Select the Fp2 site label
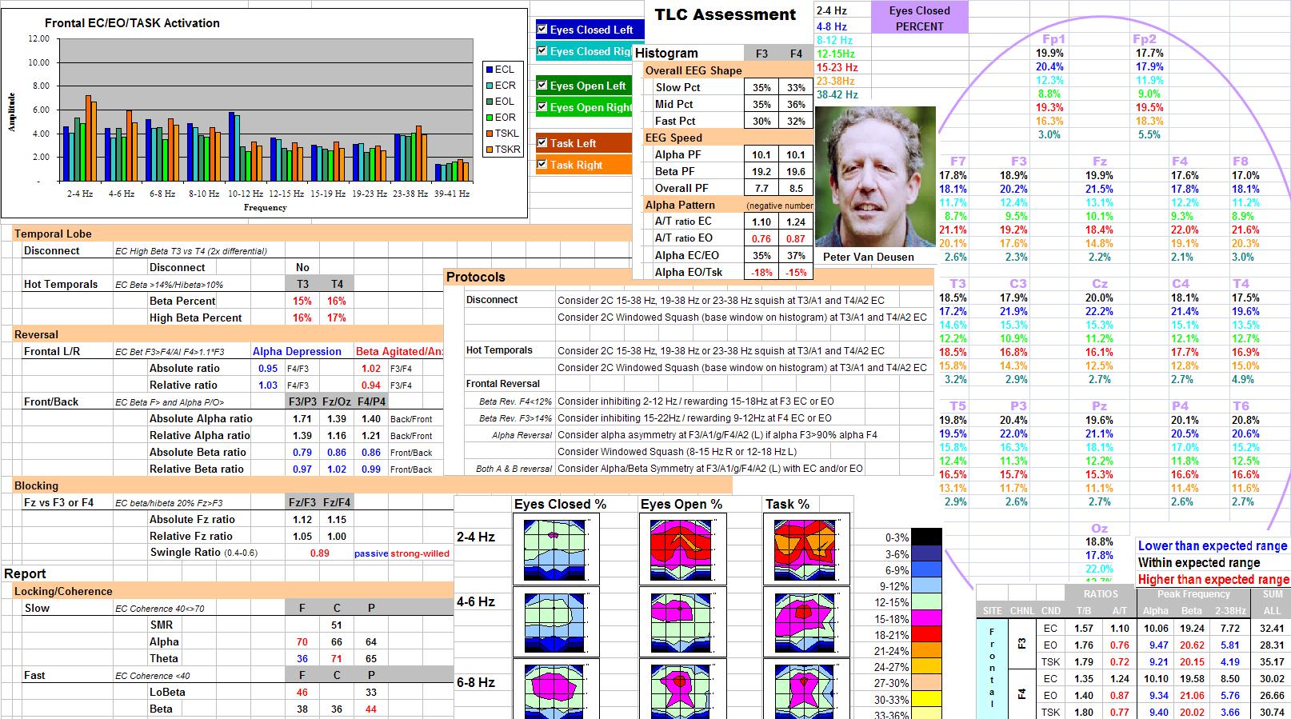This screenshot has width=1291, height=719. pyautogui.click(x=1145, y=39)
